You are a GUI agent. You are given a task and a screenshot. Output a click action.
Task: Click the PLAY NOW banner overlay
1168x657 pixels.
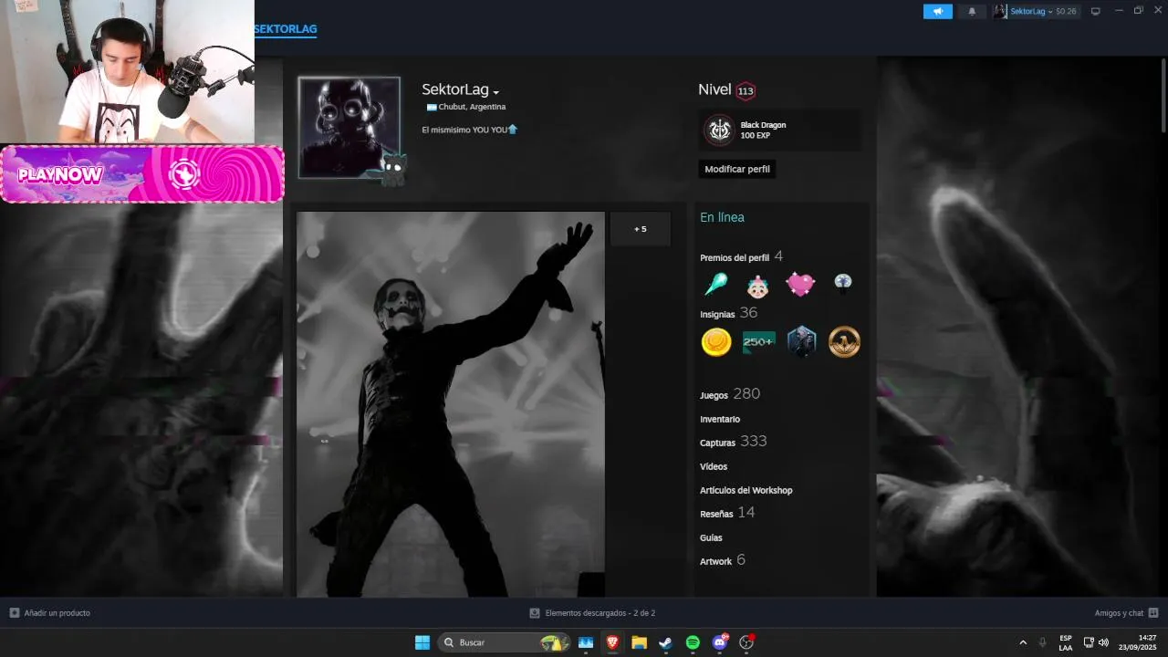point(142,173)
